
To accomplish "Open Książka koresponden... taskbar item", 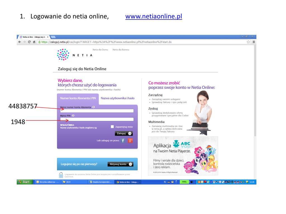I will 101,182.
